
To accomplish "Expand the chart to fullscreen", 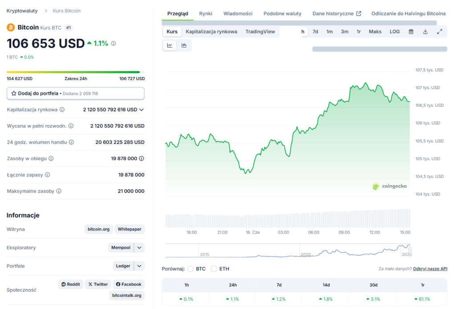I will pyautogui.click(x=440, y=32).
